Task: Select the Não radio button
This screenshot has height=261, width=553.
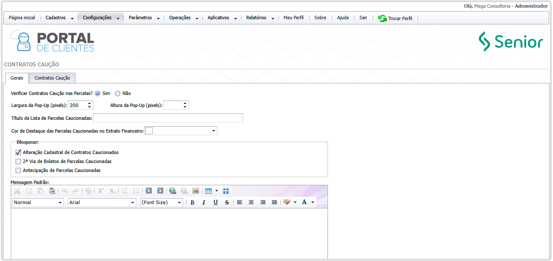Action: coord(117,93)
